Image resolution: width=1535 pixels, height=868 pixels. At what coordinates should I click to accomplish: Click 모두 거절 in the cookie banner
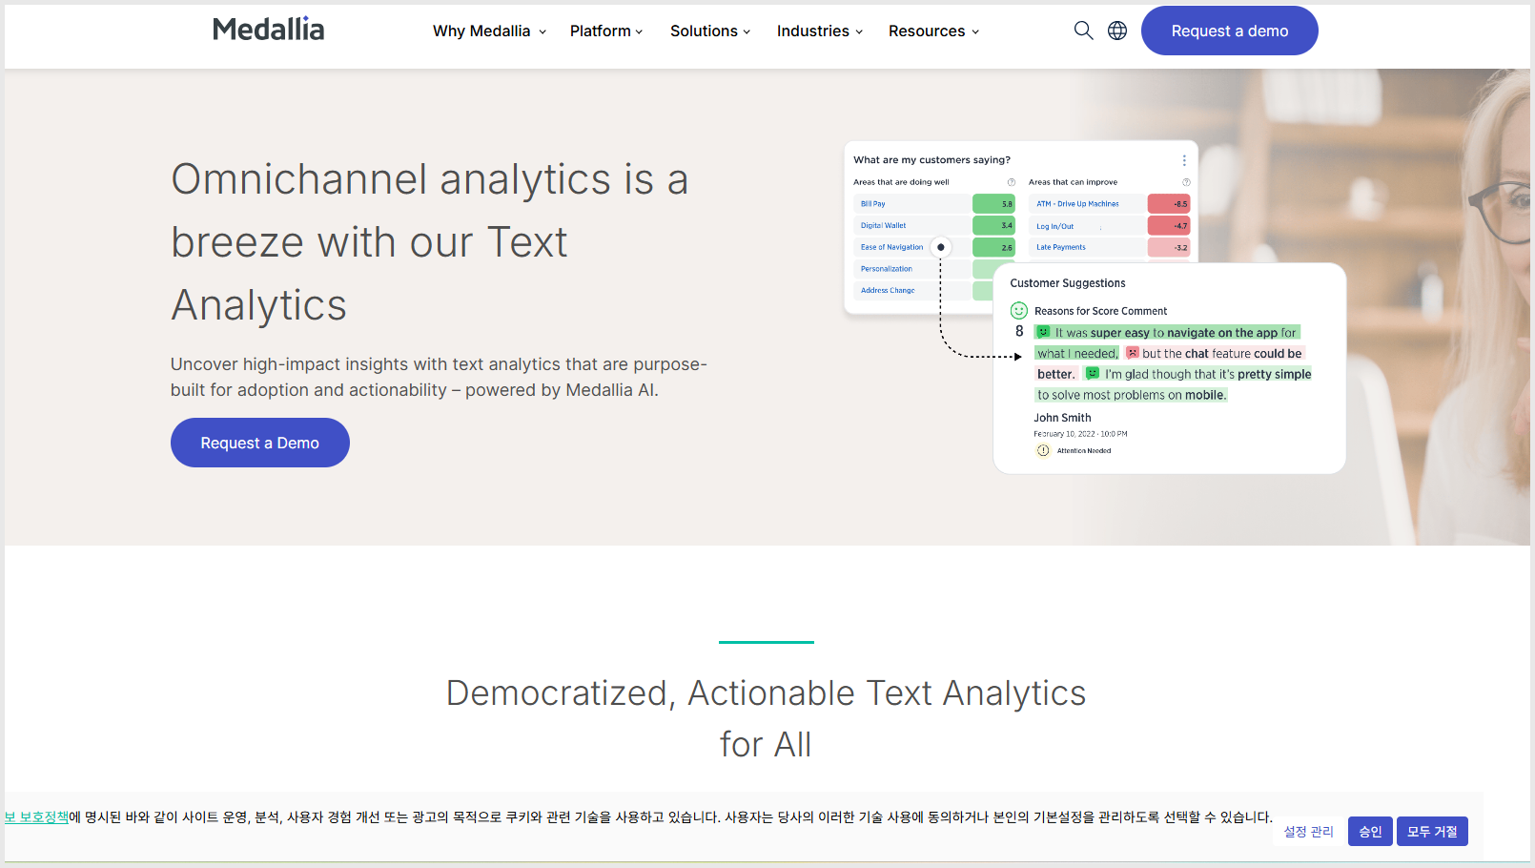click(x=1431, y=831)
